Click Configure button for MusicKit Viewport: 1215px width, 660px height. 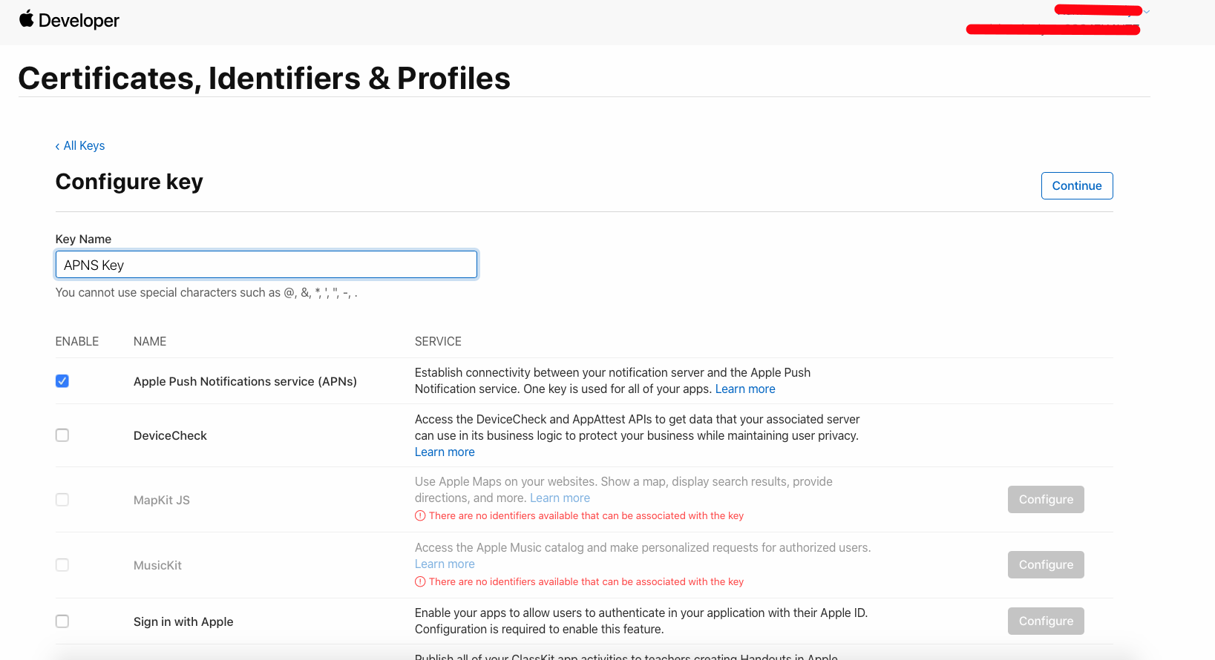pyautogui.click(x=1045, y=564)
